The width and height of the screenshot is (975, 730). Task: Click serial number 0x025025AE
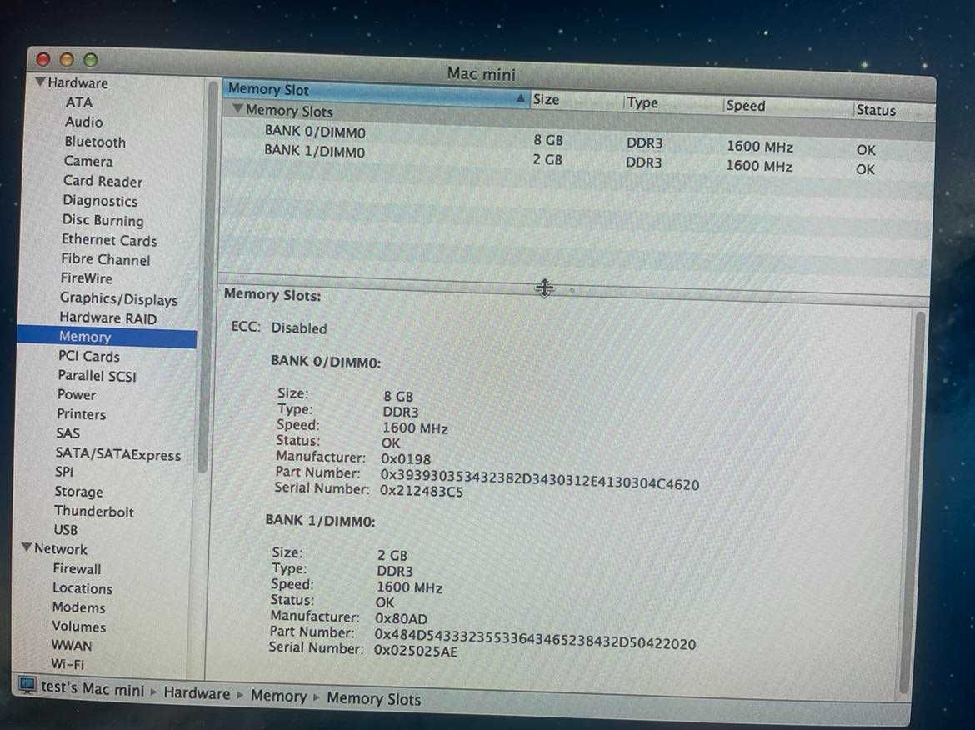pos(415,651)
